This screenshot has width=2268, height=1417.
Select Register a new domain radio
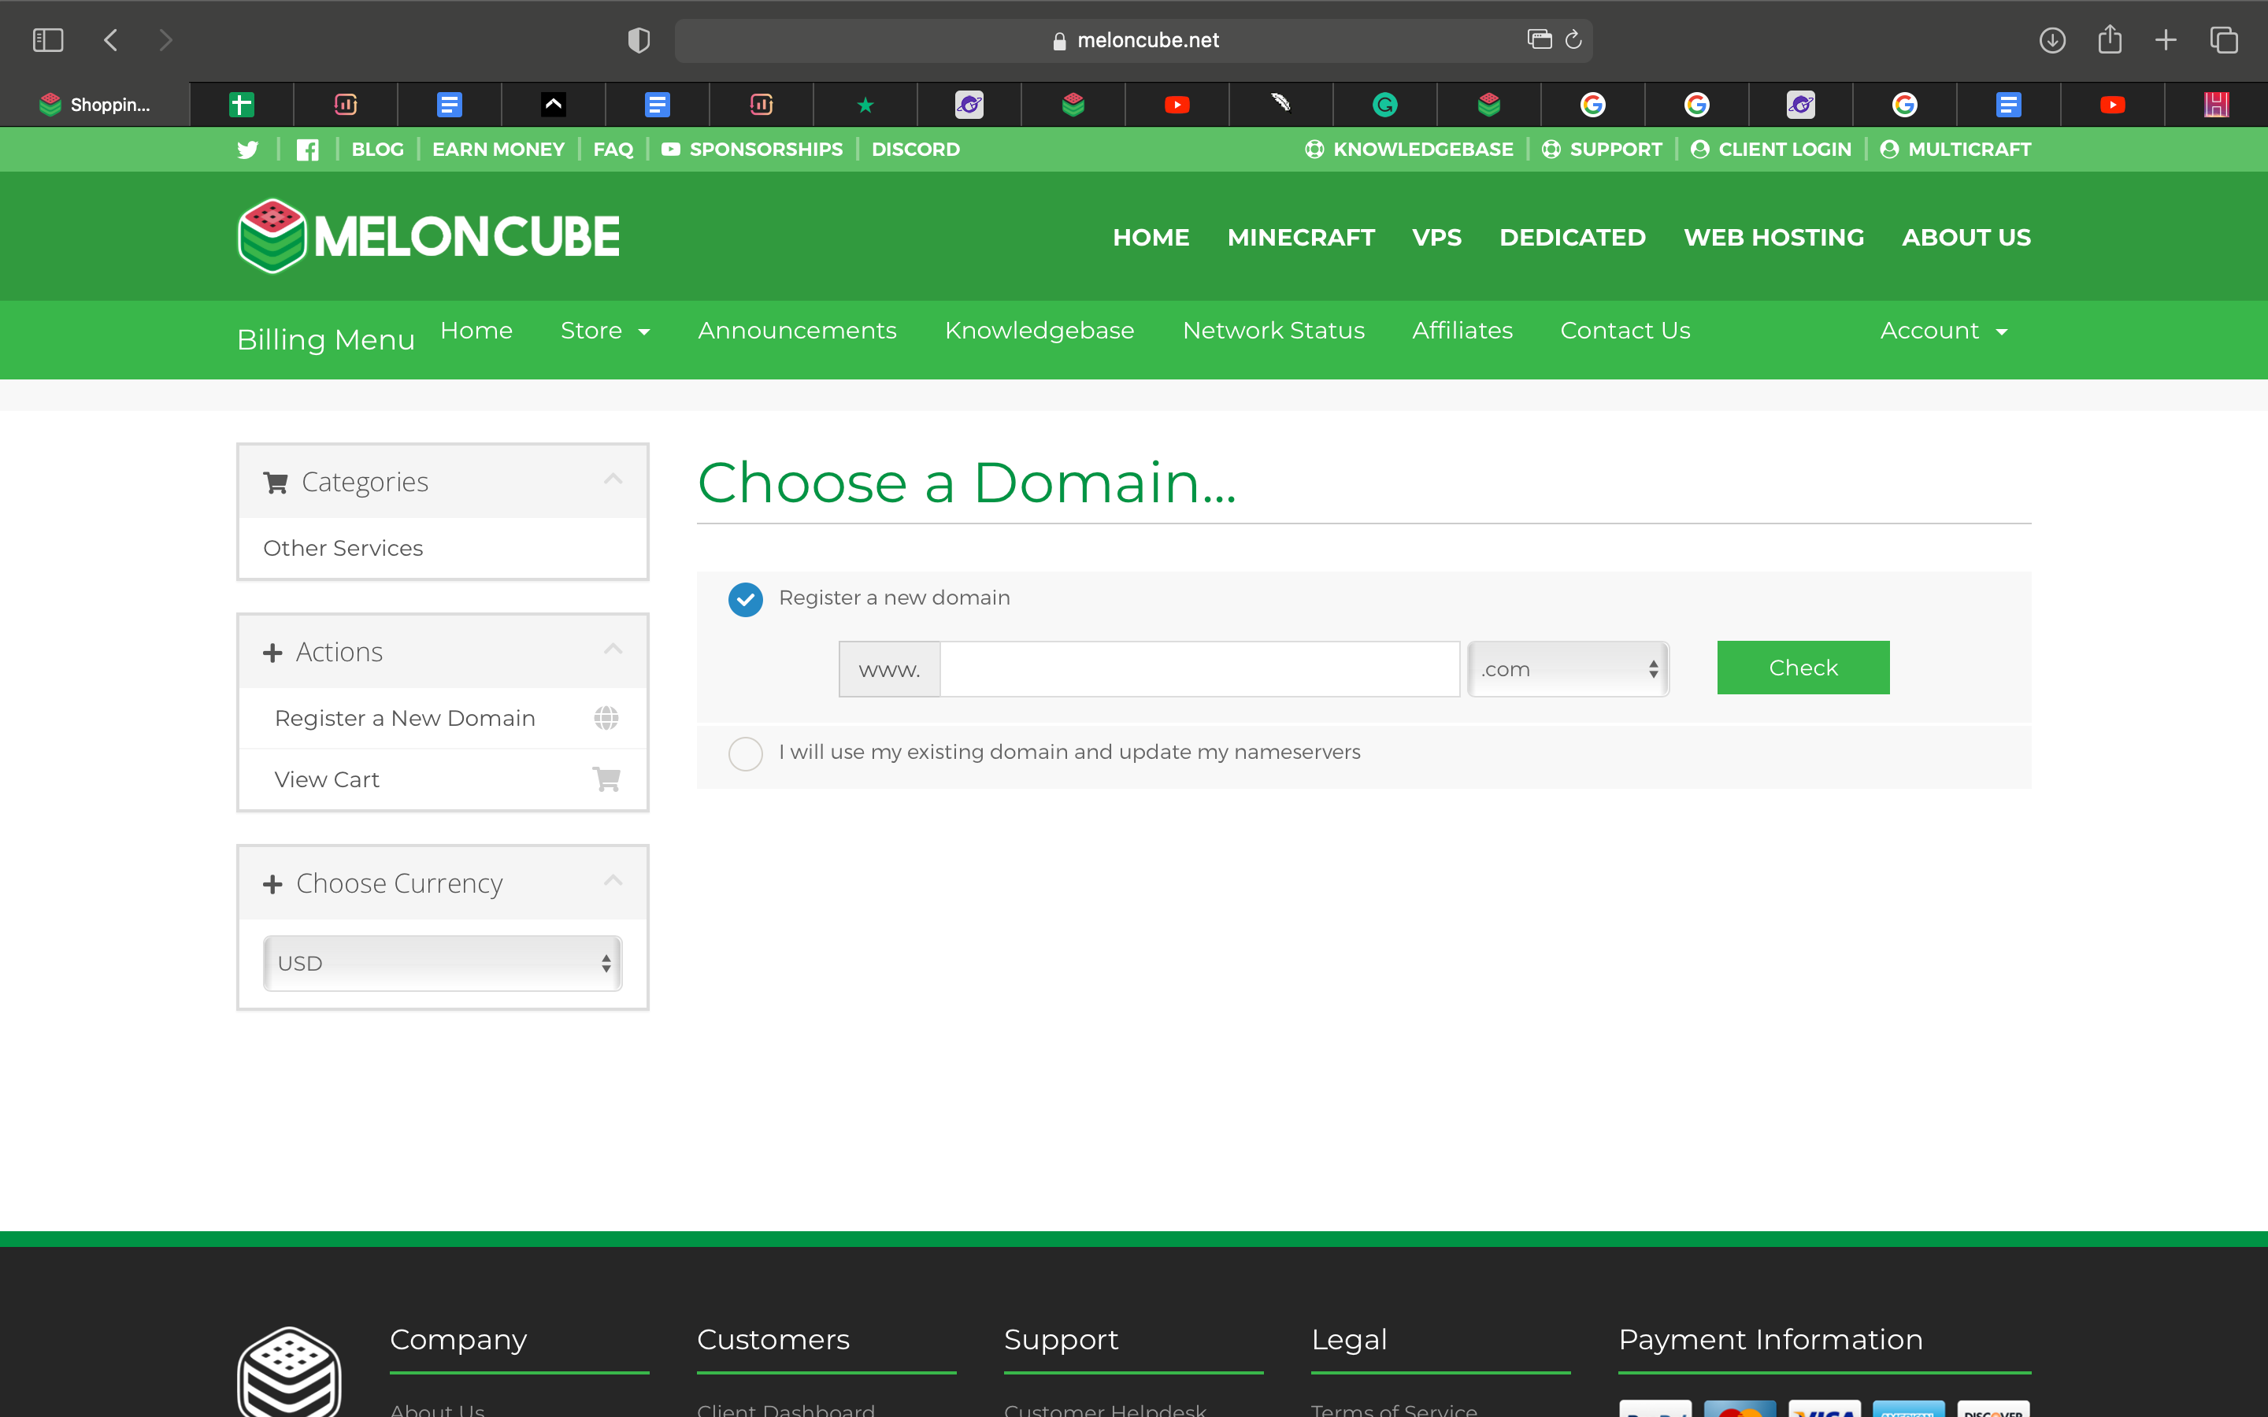point(746,599)
